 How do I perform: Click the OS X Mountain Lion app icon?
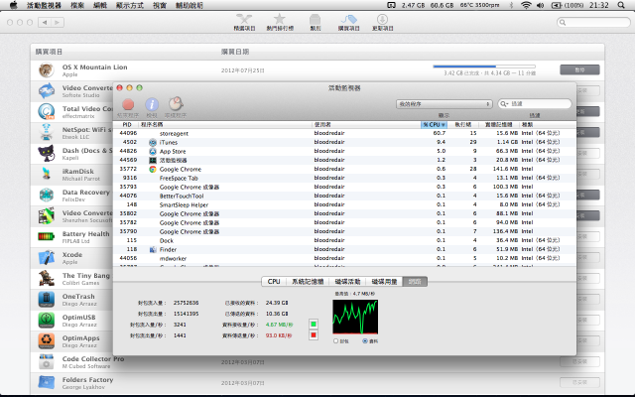(x=47, y=70)
